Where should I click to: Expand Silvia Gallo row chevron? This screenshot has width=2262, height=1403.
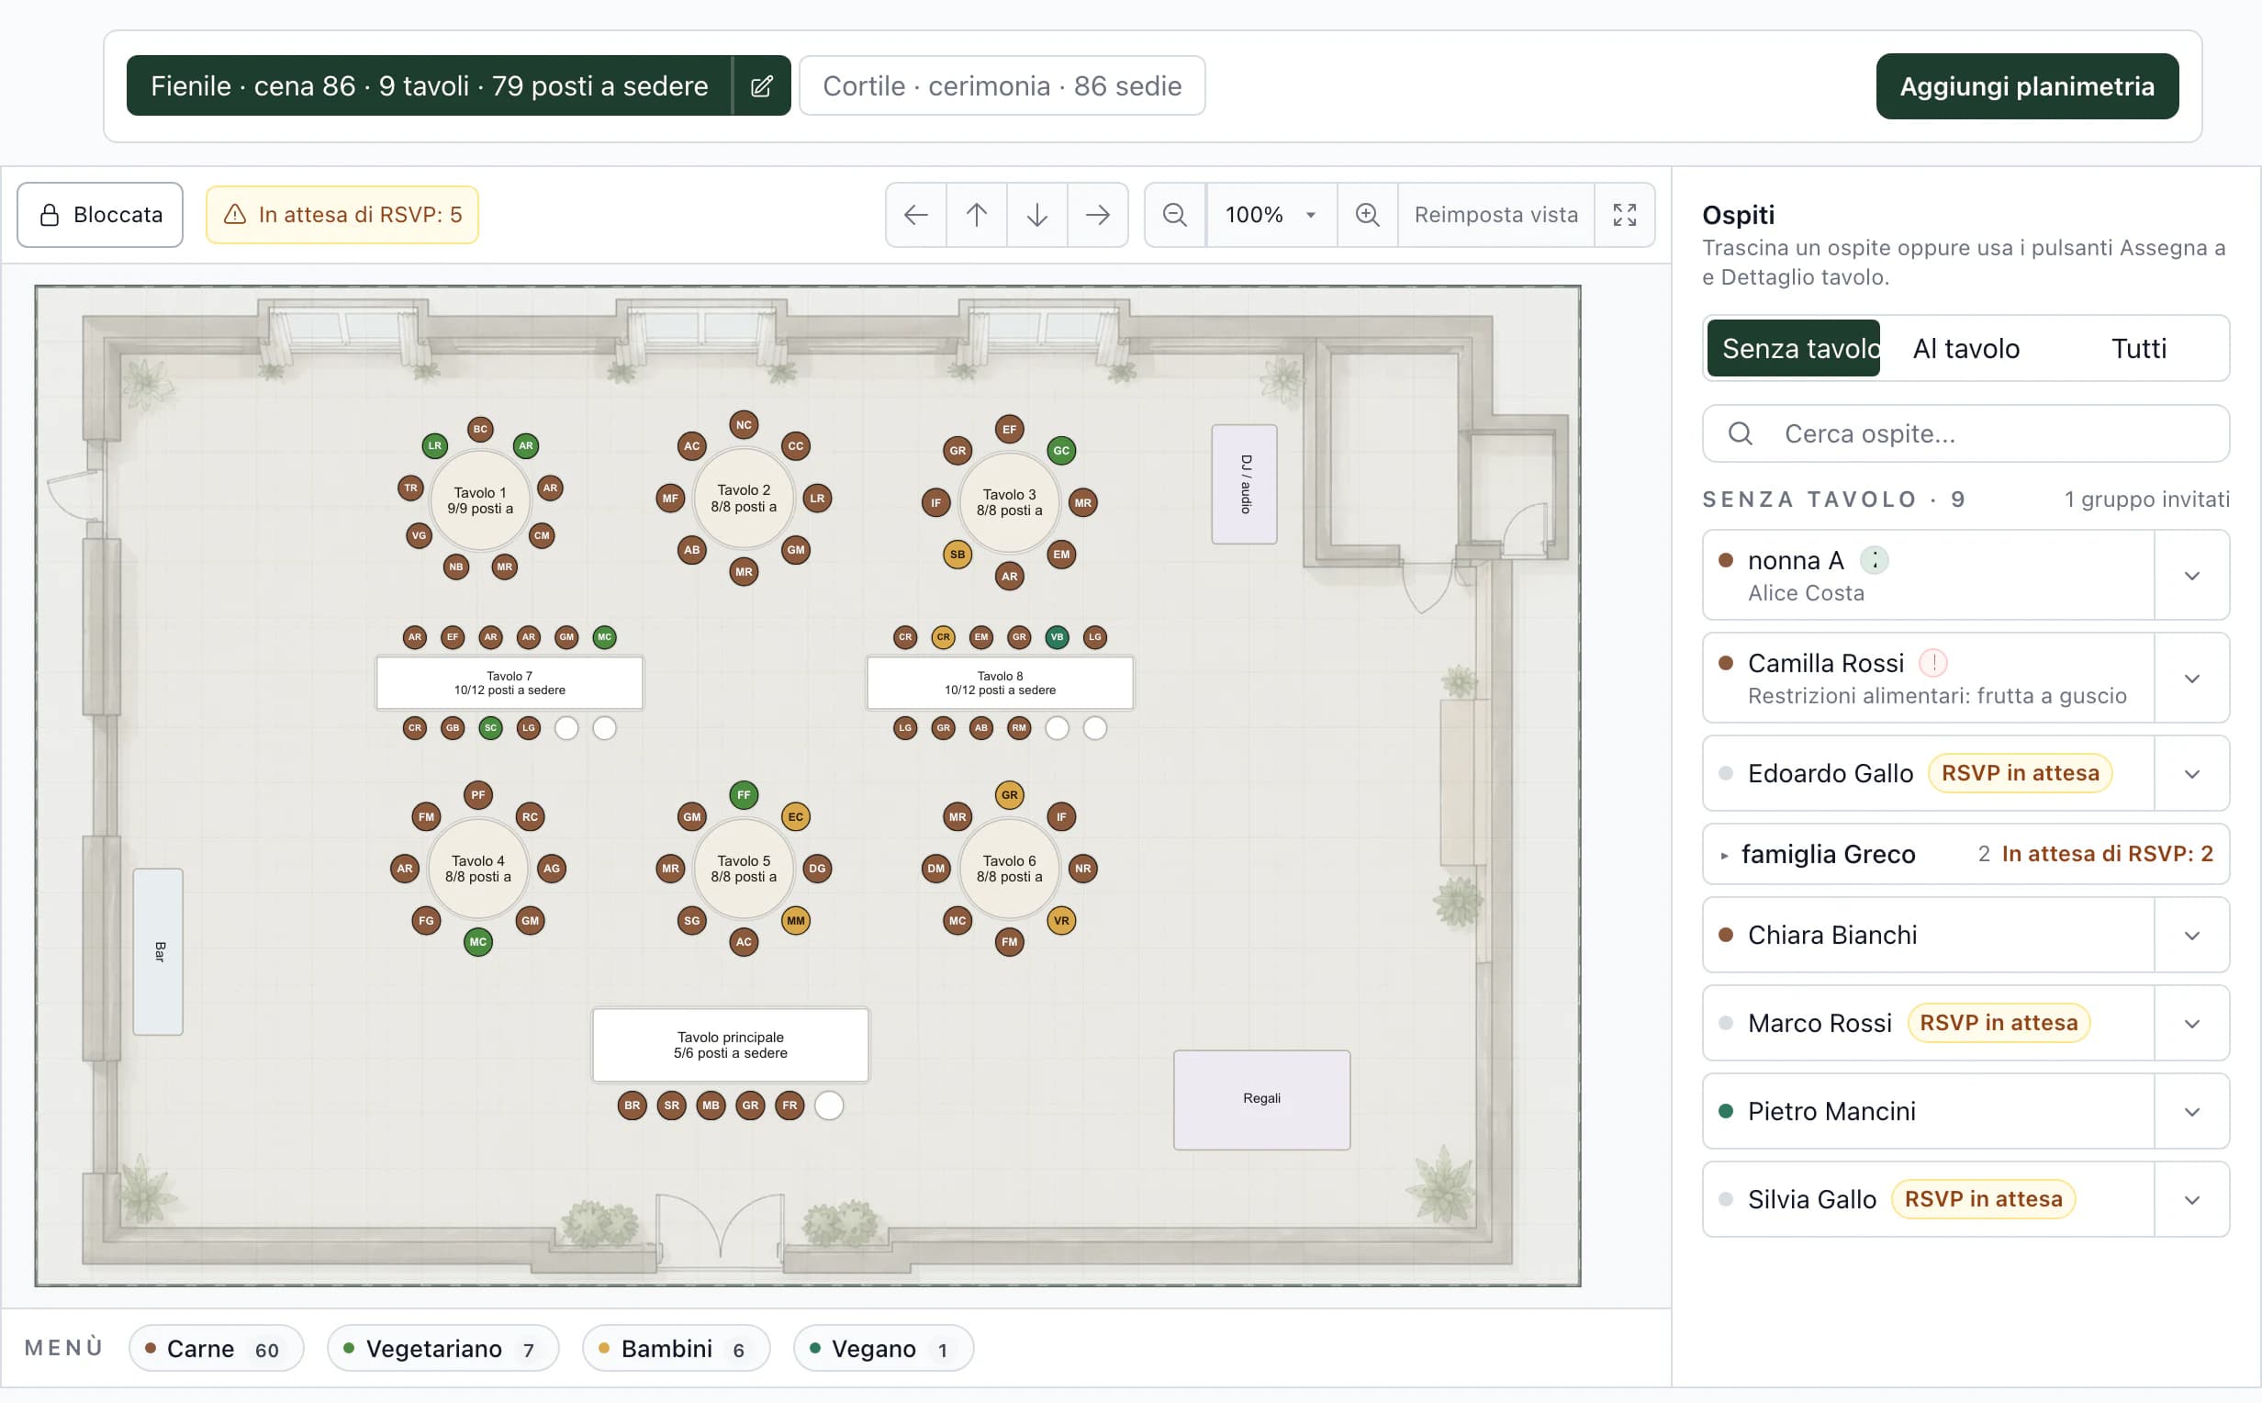click(2191, 1200)
